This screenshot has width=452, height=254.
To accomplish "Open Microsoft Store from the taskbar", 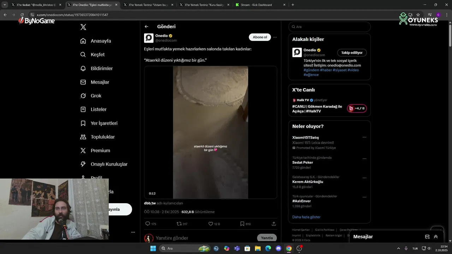I will [x=248, y=248].
